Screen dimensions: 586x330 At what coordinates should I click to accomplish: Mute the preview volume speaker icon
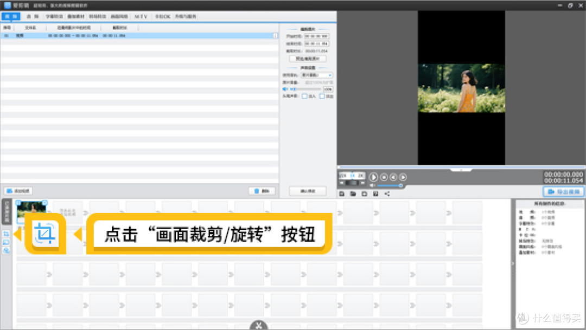(372, 185)
